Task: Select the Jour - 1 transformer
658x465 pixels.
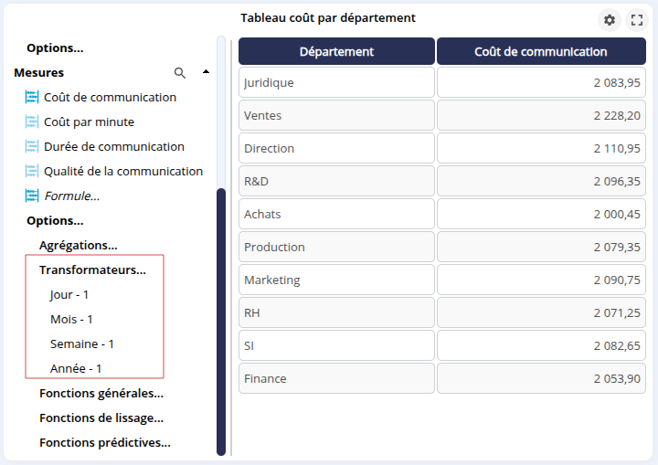Action: tap(69, 294)
